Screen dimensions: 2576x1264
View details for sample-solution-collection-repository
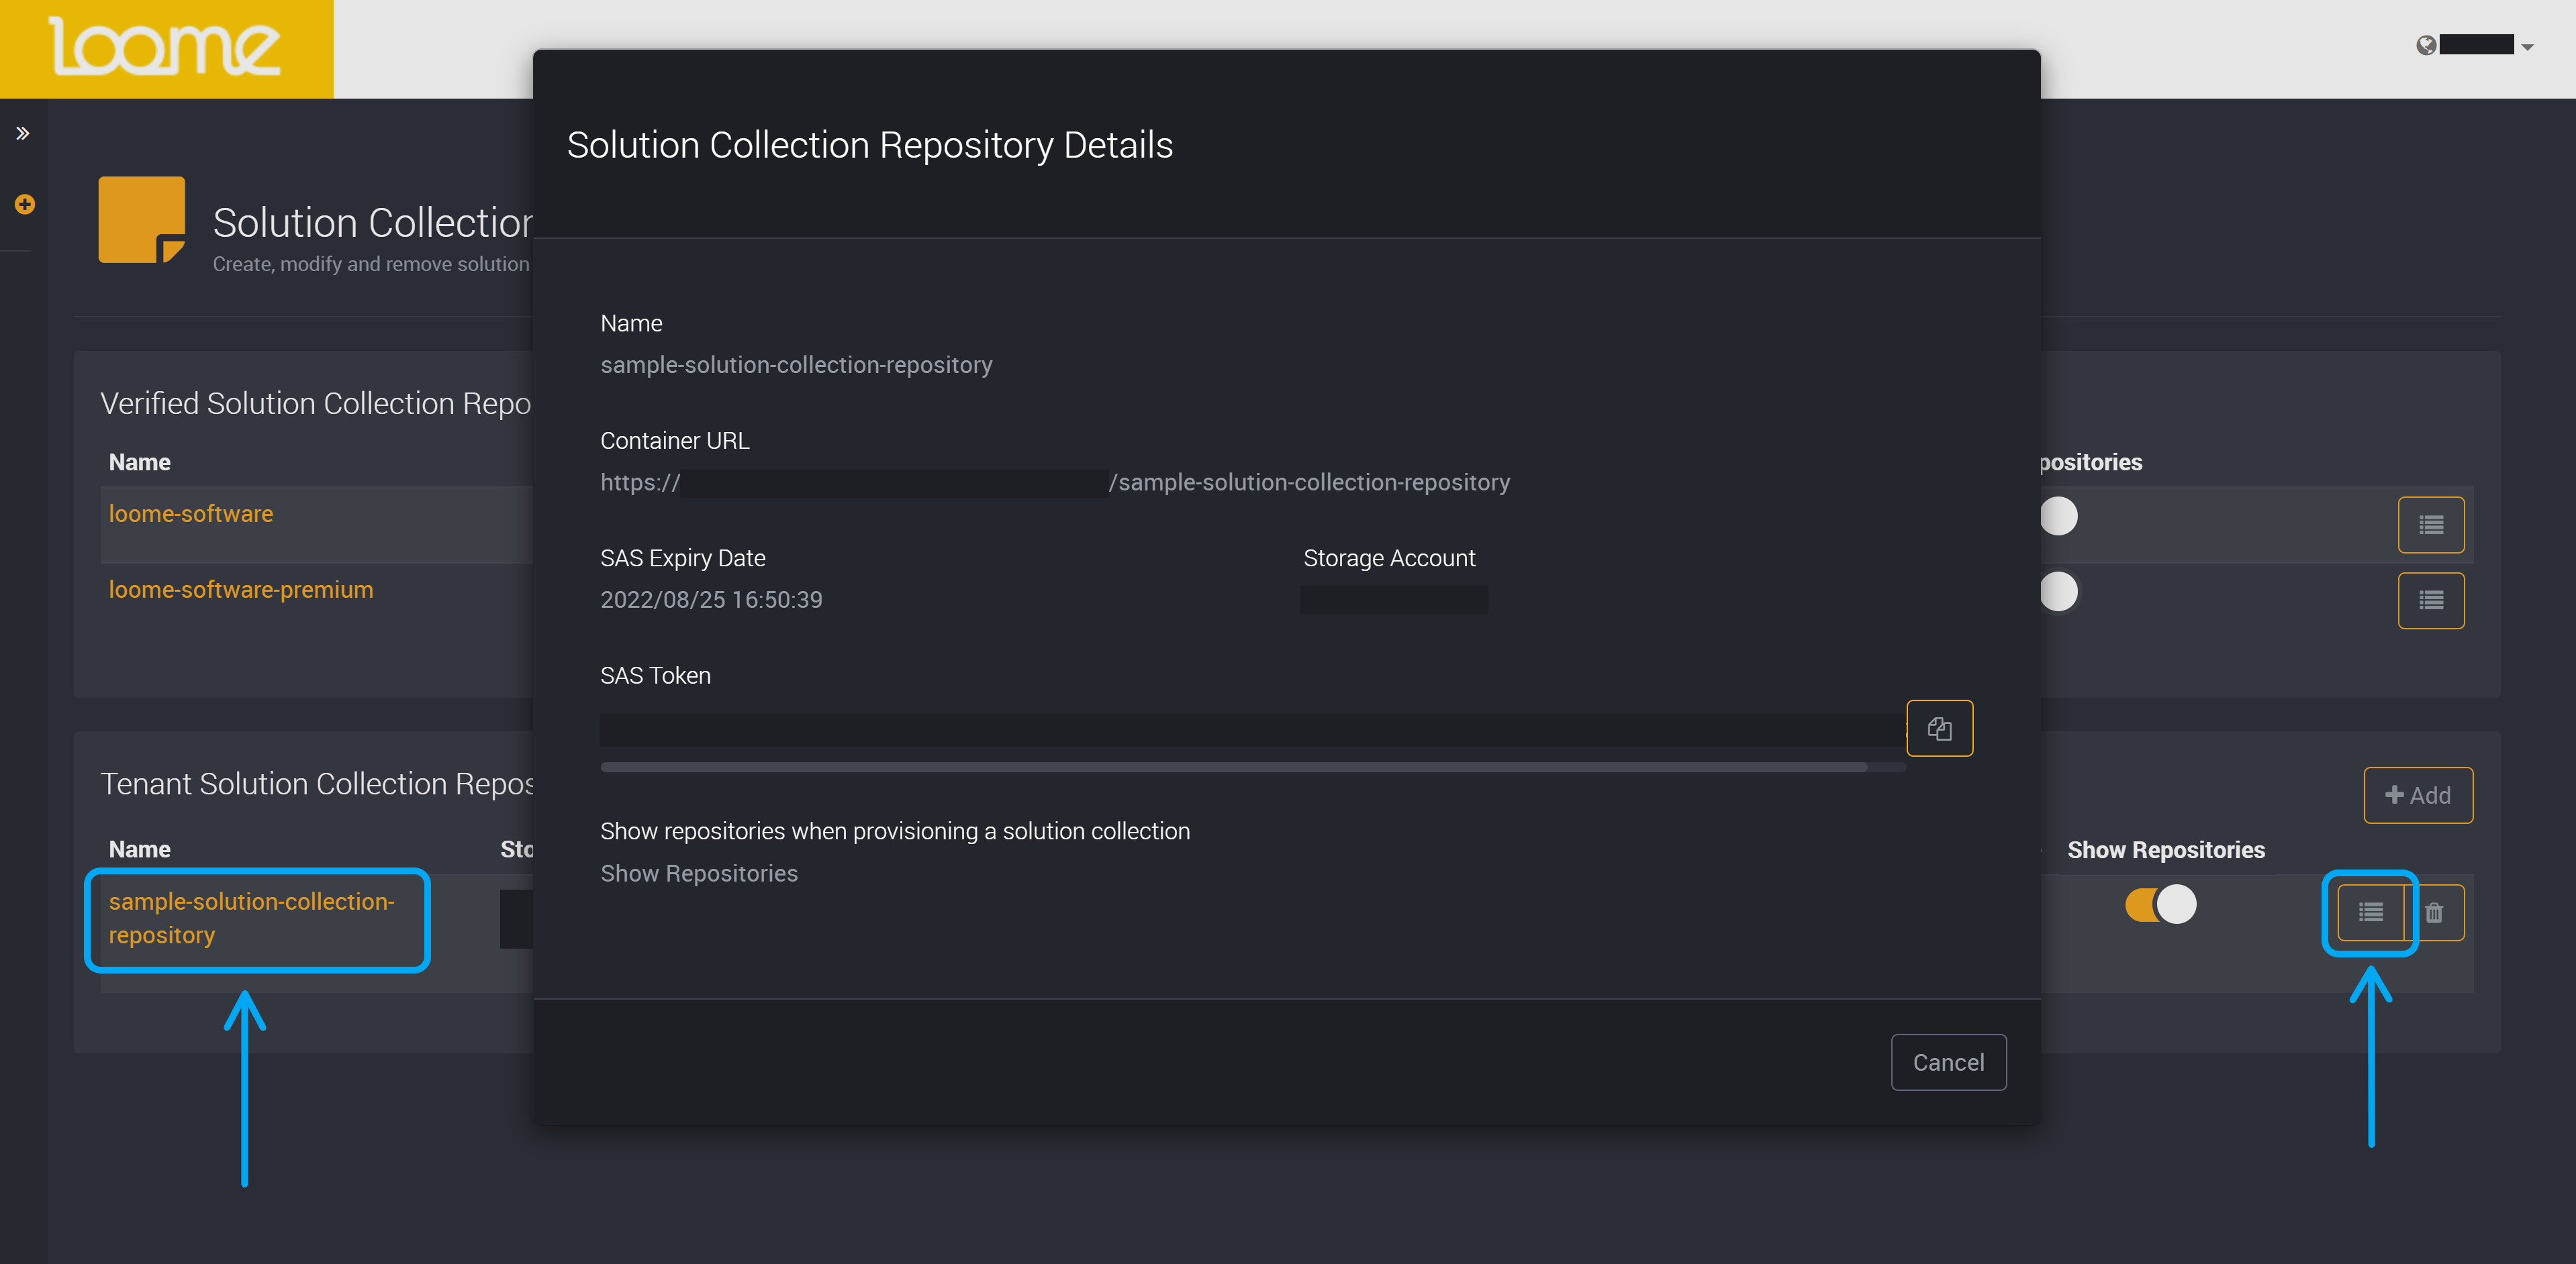[x=2371, y=912]
